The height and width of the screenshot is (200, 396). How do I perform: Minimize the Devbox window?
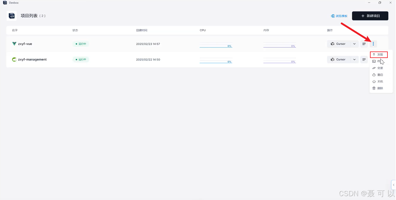pos(369,3)
